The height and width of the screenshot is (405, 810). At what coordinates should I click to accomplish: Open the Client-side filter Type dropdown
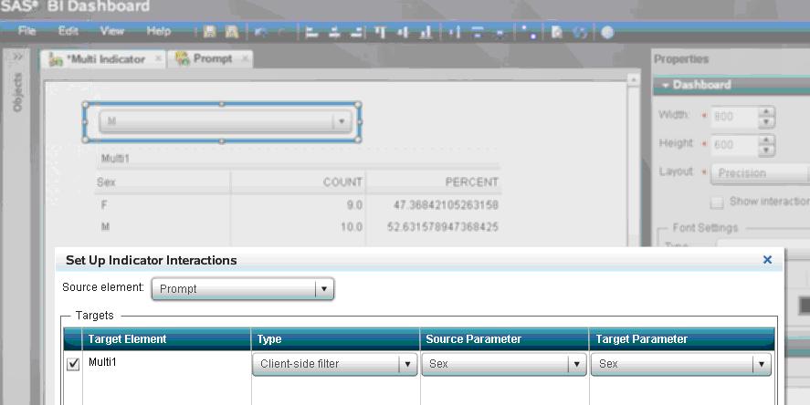pyautogui.click(x=335, y=364)
